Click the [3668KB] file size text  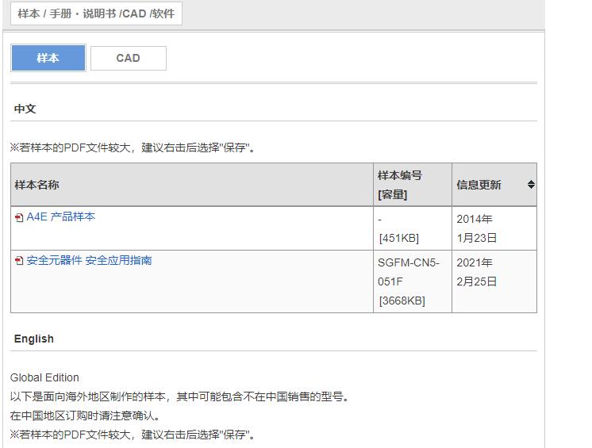(402, 301)
